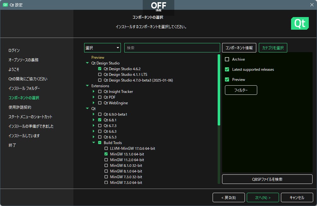
Task: Check MinGW 11.2.0 64-bit
Action: tap(106, 160)
